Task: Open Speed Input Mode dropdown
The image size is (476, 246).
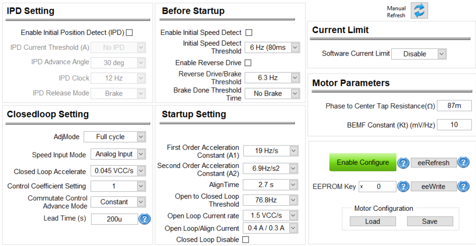Action: (118, 154)
